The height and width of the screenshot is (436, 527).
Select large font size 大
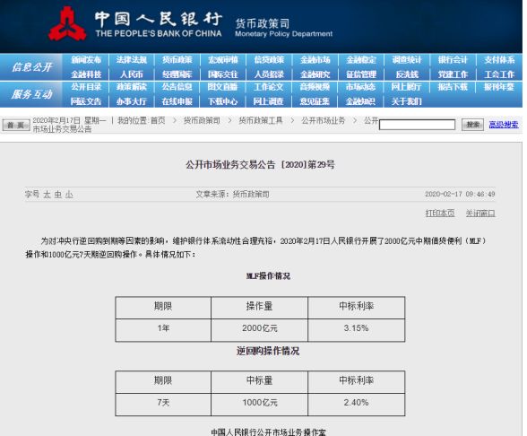[x=47, y=195]
